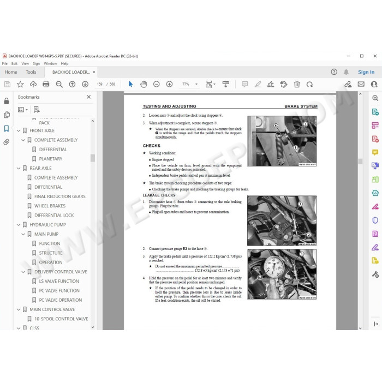Close the Bookmarks panel

(88, 97)
